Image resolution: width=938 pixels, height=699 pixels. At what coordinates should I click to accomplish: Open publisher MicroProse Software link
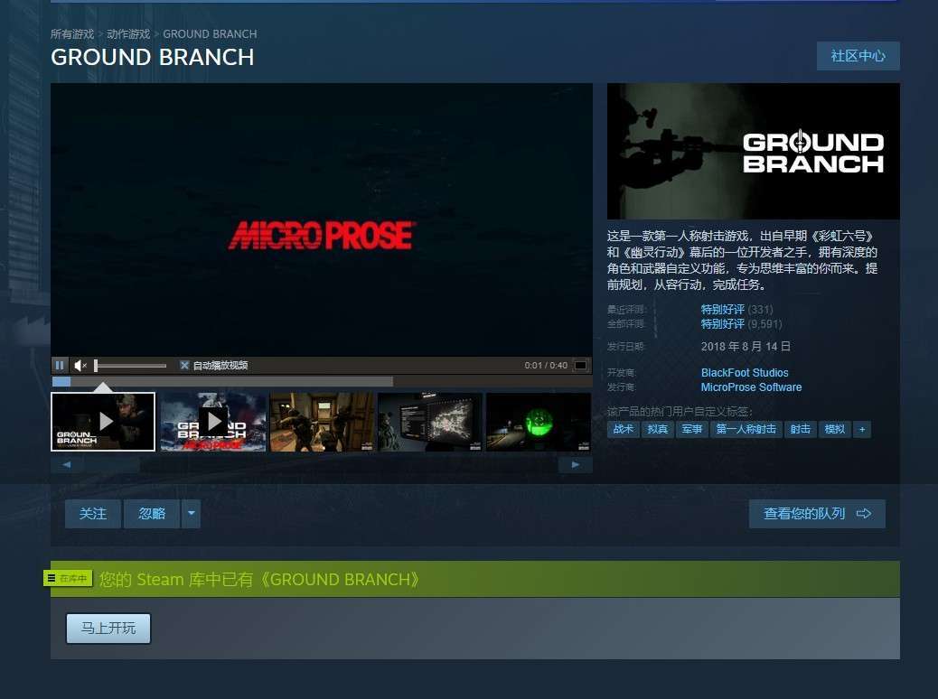coord(751,387)
